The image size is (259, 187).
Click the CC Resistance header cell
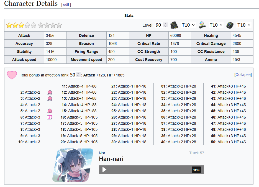211,52
